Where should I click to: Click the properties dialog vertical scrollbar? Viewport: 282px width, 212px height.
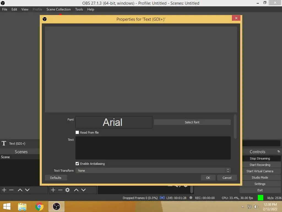point(235,126)
